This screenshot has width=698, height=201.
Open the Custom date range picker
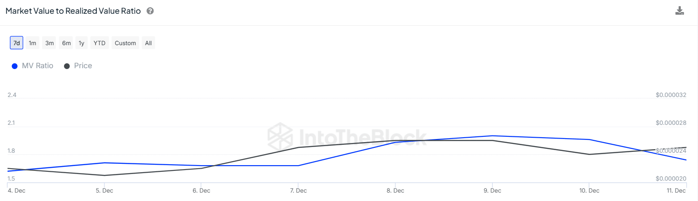point(125,43)
